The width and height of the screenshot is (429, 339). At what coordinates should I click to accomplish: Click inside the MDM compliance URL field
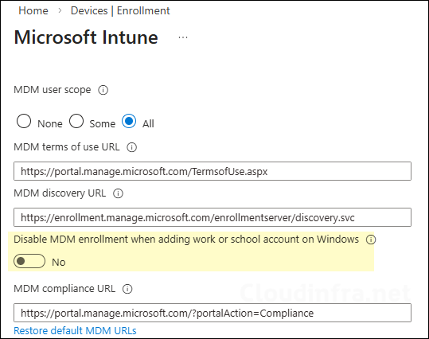pyautogui.click(x=213, y=313)
